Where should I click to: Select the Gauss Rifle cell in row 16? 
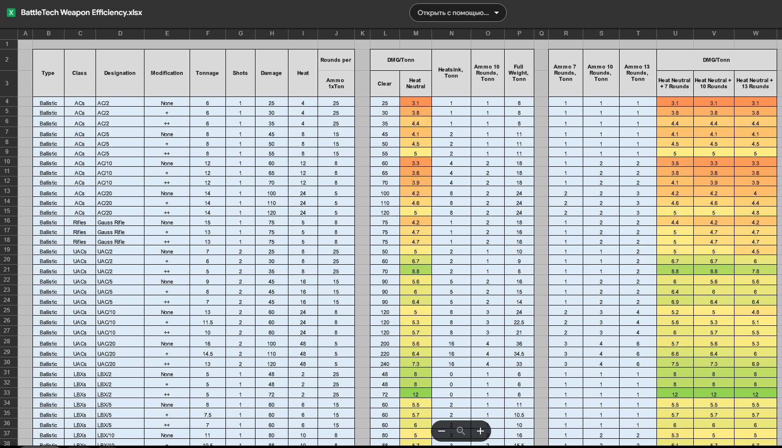coord(120,222)
